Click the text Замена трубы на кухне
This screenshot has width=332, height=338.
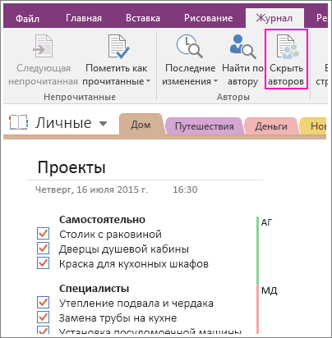pyautogui.click(x=118, y=318)
